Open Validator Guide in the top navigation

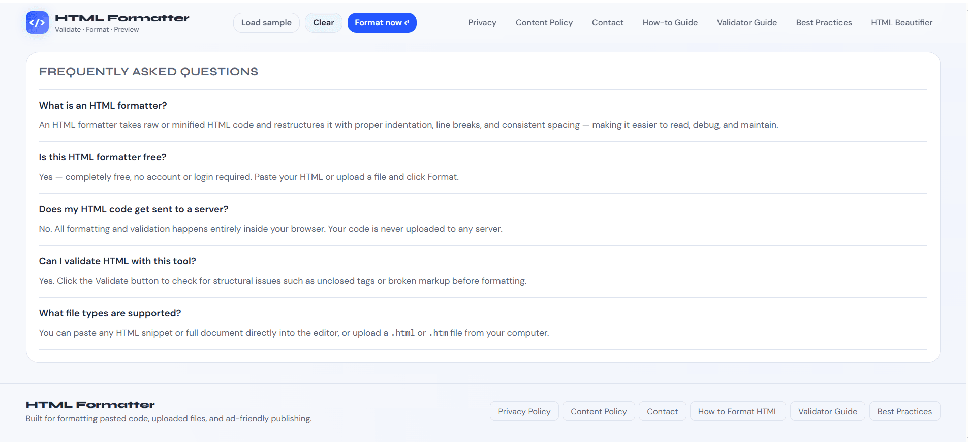(x=747, y=23)
